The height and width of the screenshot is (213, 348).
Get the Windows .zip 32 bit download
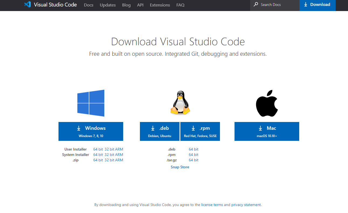point(109,160)
